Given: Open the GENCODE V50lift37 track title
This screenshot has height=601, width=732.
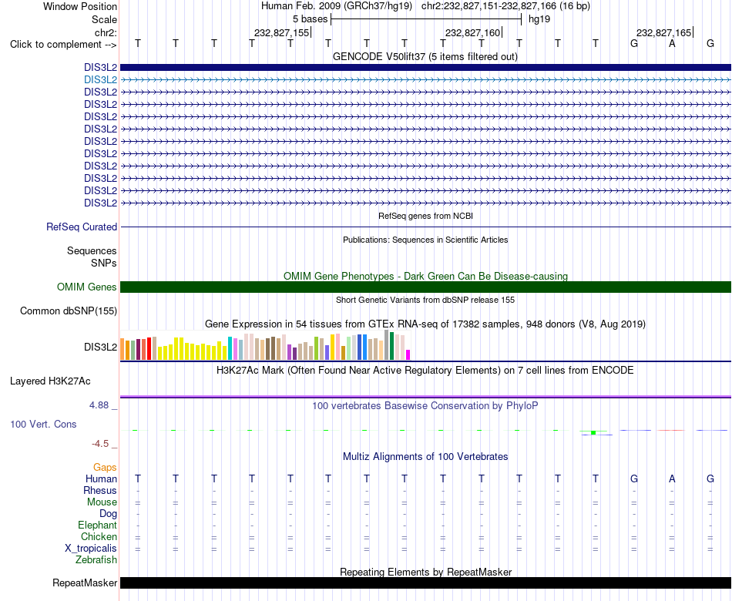Looking at the screenshot, I should click(425, 56).
